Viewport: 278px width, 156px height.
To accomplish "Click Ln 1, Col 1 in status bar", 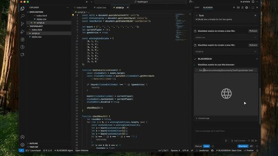I will point(163,150).
